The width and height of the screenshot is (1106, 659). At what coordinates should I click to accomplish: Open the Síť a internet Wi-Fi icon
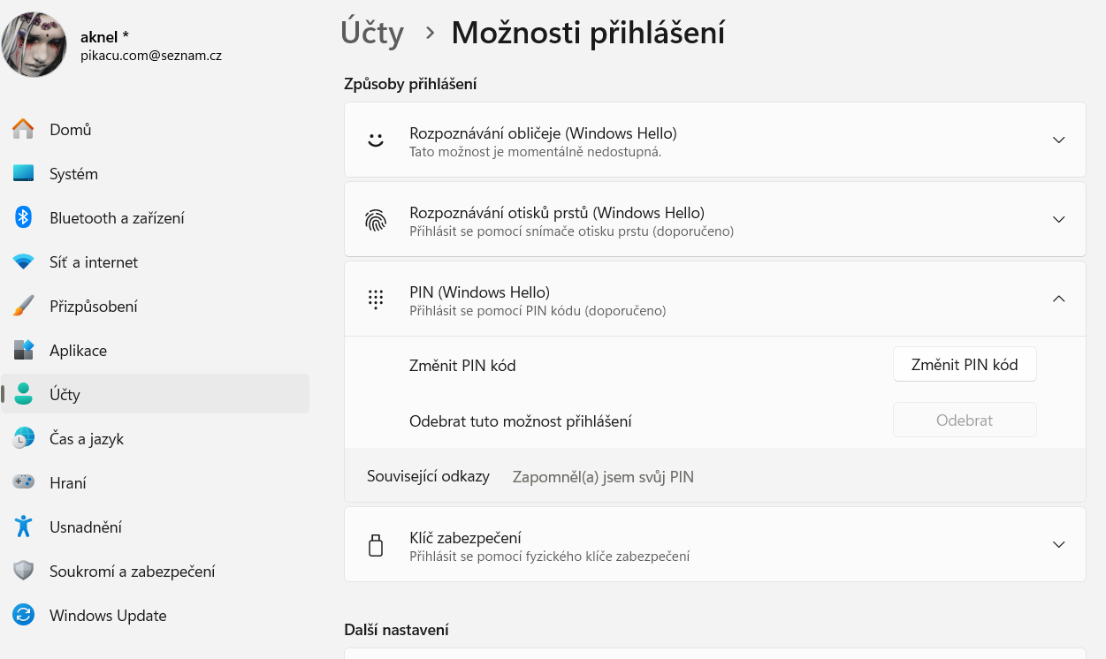24,261
